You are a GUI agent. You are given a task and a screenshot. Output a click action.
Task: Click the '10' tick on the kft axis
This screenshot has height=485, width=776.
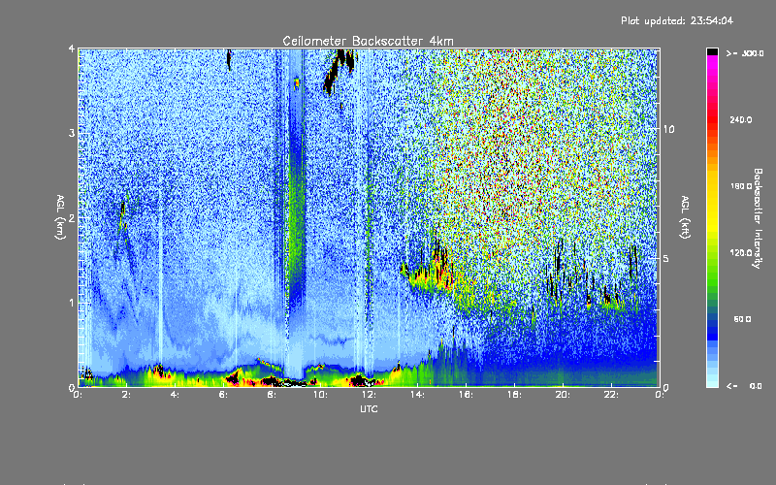tap(668, 129)
